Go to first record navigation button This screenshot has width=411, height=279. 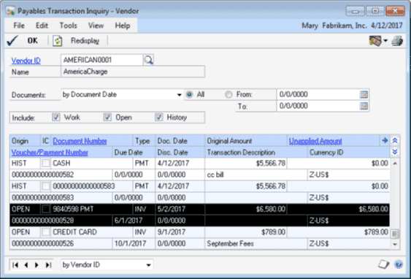click(15, 265)
